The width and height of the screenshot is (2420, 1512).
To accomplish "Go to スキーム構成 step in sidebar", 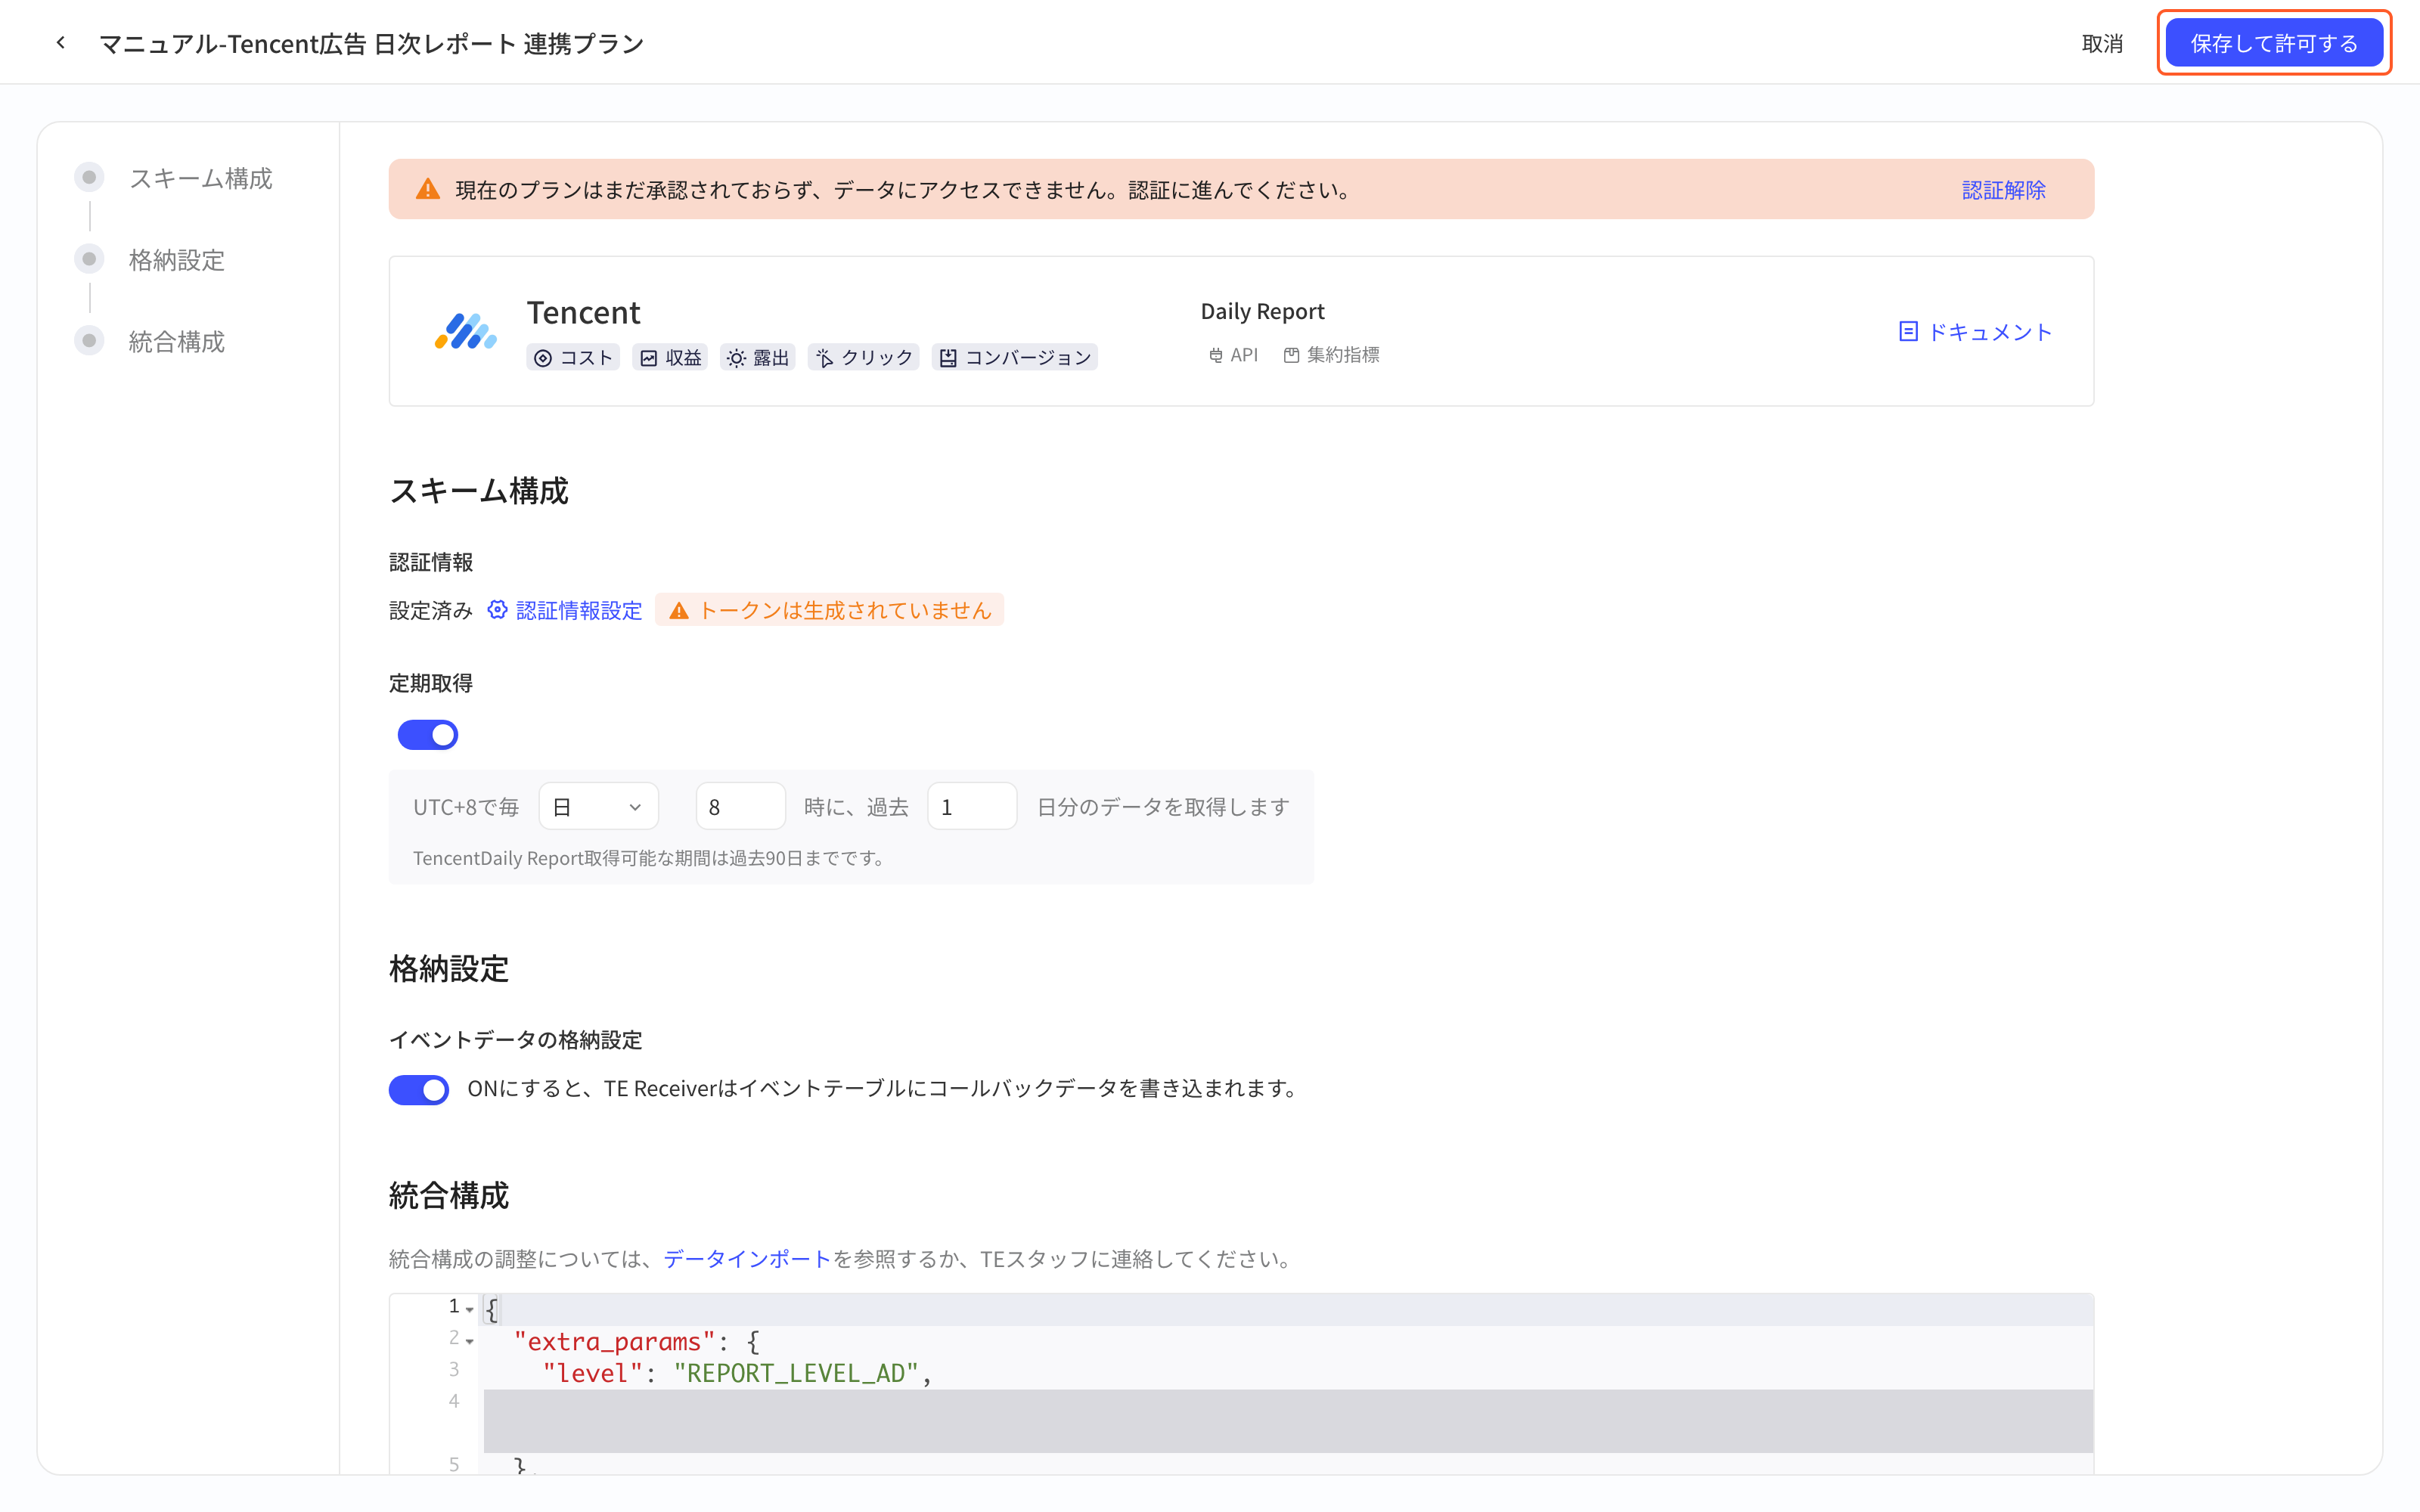I will coord(200,178).
